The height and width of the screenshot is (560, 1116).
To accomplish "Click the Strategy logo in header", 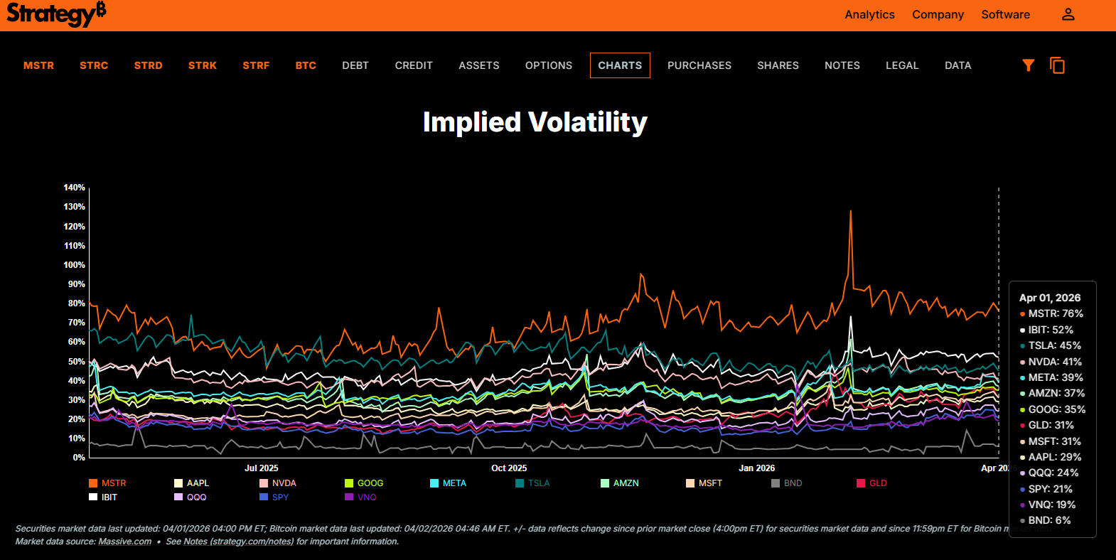I will [x=56, y=14].
